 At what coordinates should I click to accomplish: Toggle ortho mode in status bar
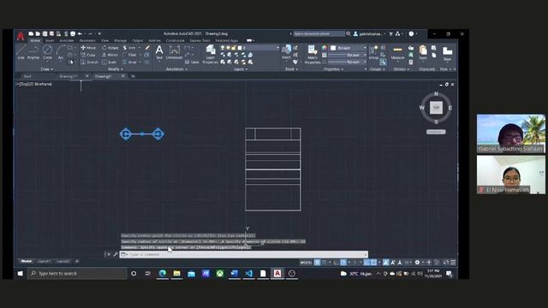click(x=336, y=263)
